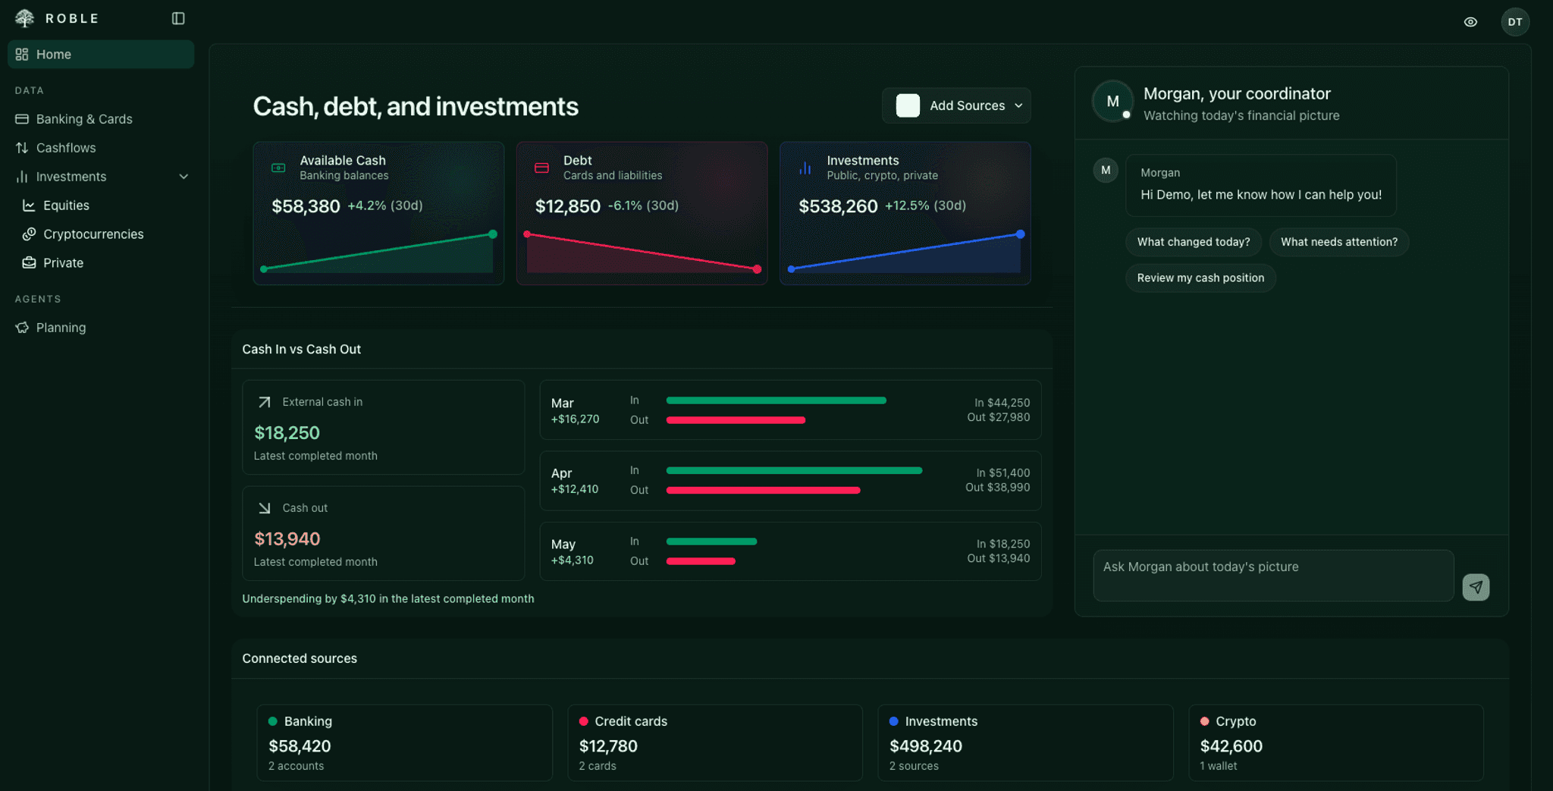Screen dimensions: 1553x791
Task: Ask "What changed today?" suggestion
Action: 1194,242
